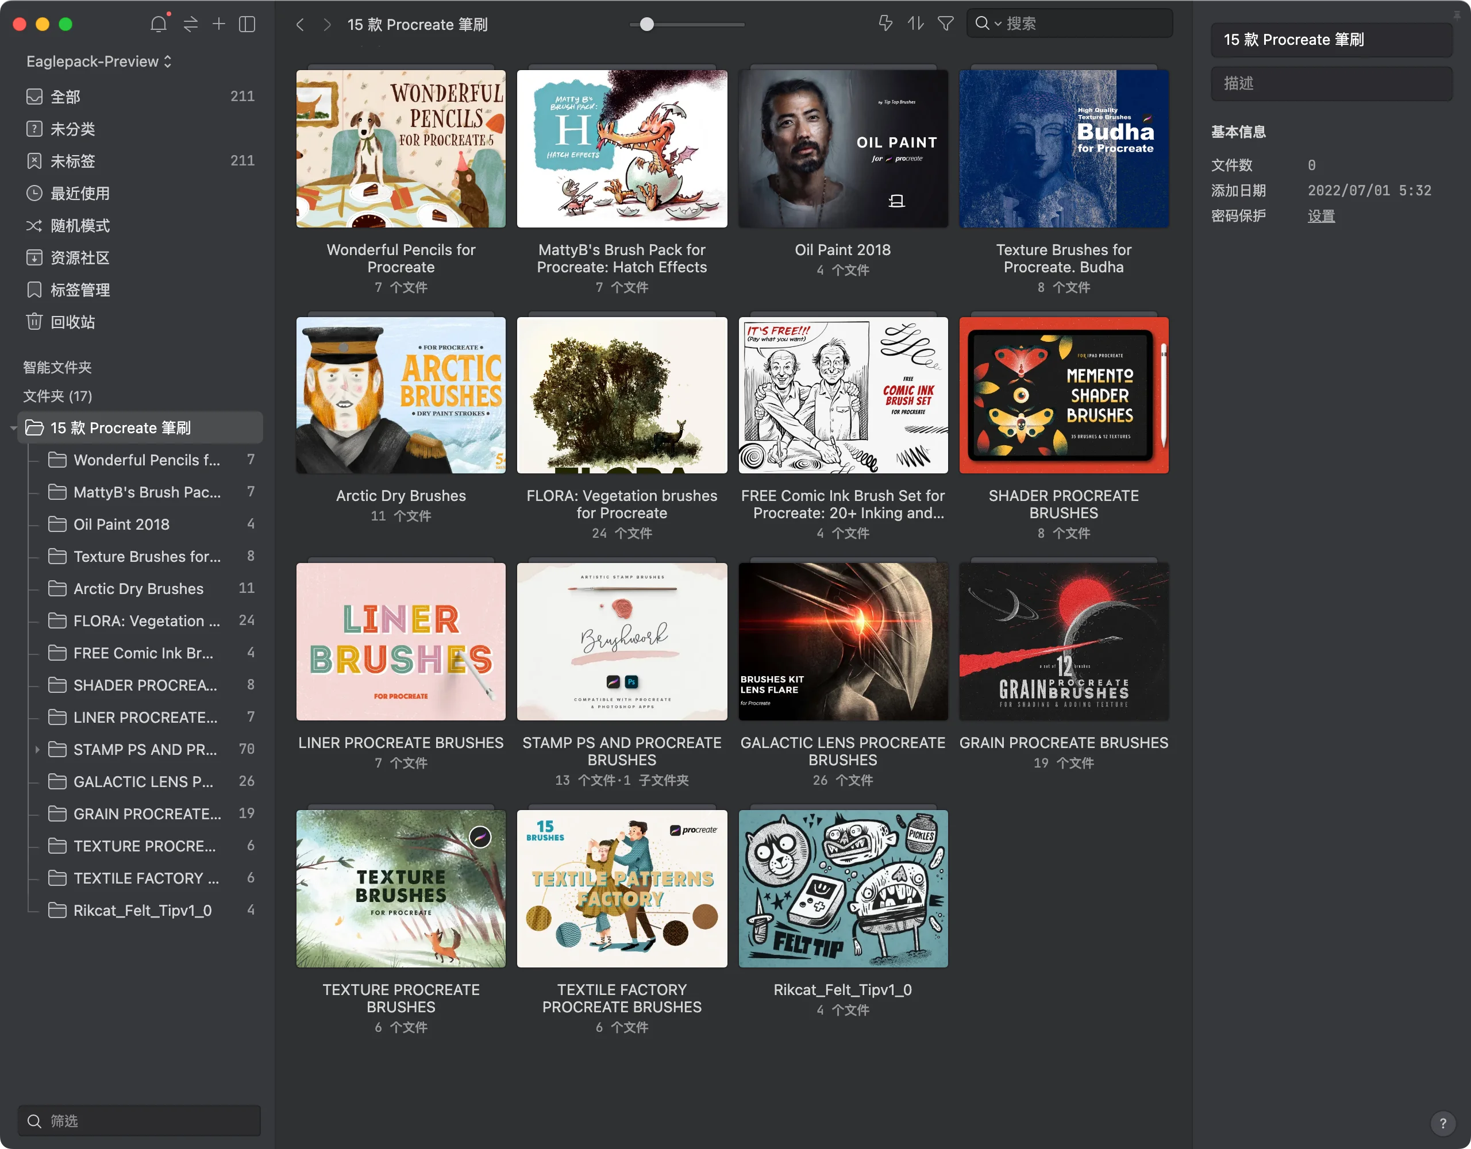
Task: Open Wonderful Pencils for Procreate folder thumbnail
Action: point(401,149)
